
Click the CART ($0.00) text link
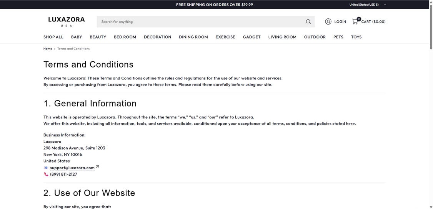point(373,21)
